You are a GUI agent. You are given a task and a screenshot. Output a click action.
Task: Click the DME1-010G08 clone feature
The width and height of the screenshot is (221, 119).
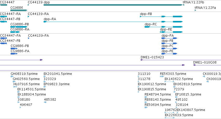coord(207,65)
